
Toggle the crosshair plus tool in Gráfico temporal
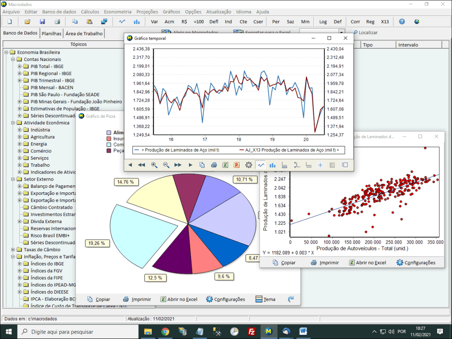click(x=320, y=165)
